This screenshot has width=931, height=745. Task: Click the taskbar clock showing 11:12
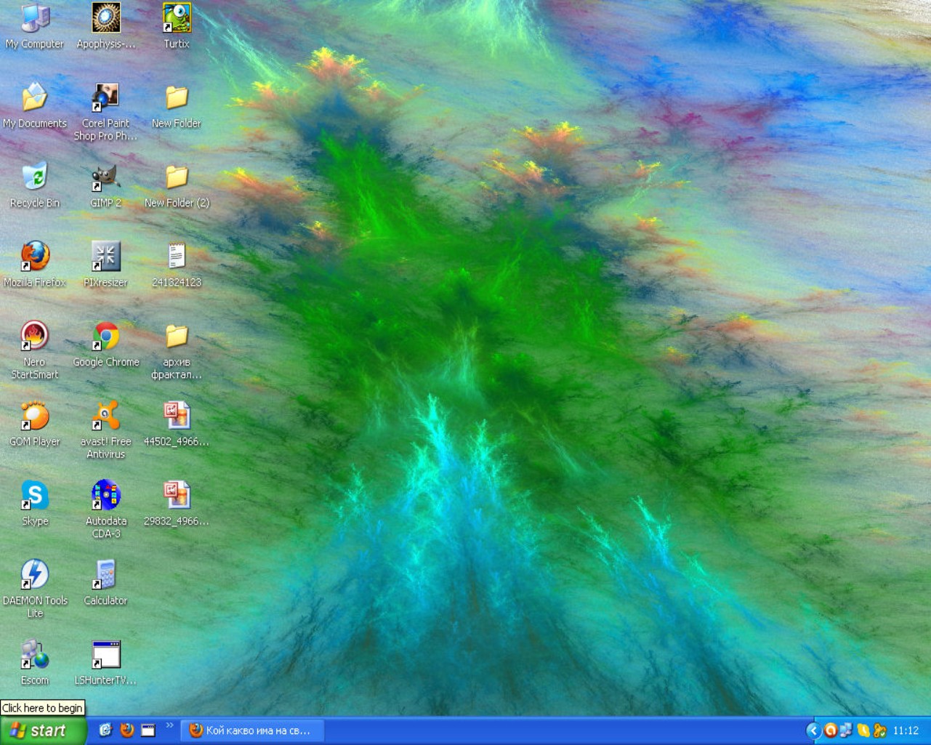(x=906, y=730)
